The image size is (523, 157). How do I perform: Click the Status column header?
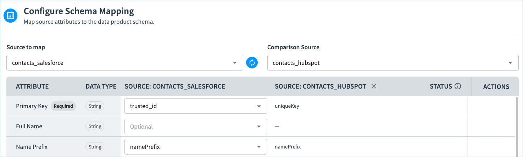441,86
